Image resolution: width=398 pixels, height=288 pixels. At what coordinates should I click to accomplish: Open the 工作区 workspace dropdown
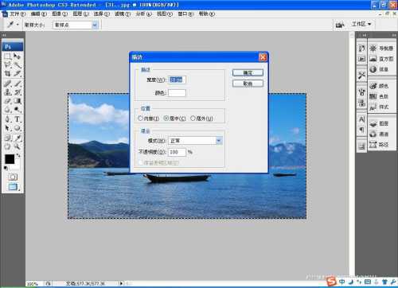click(361, 24)
